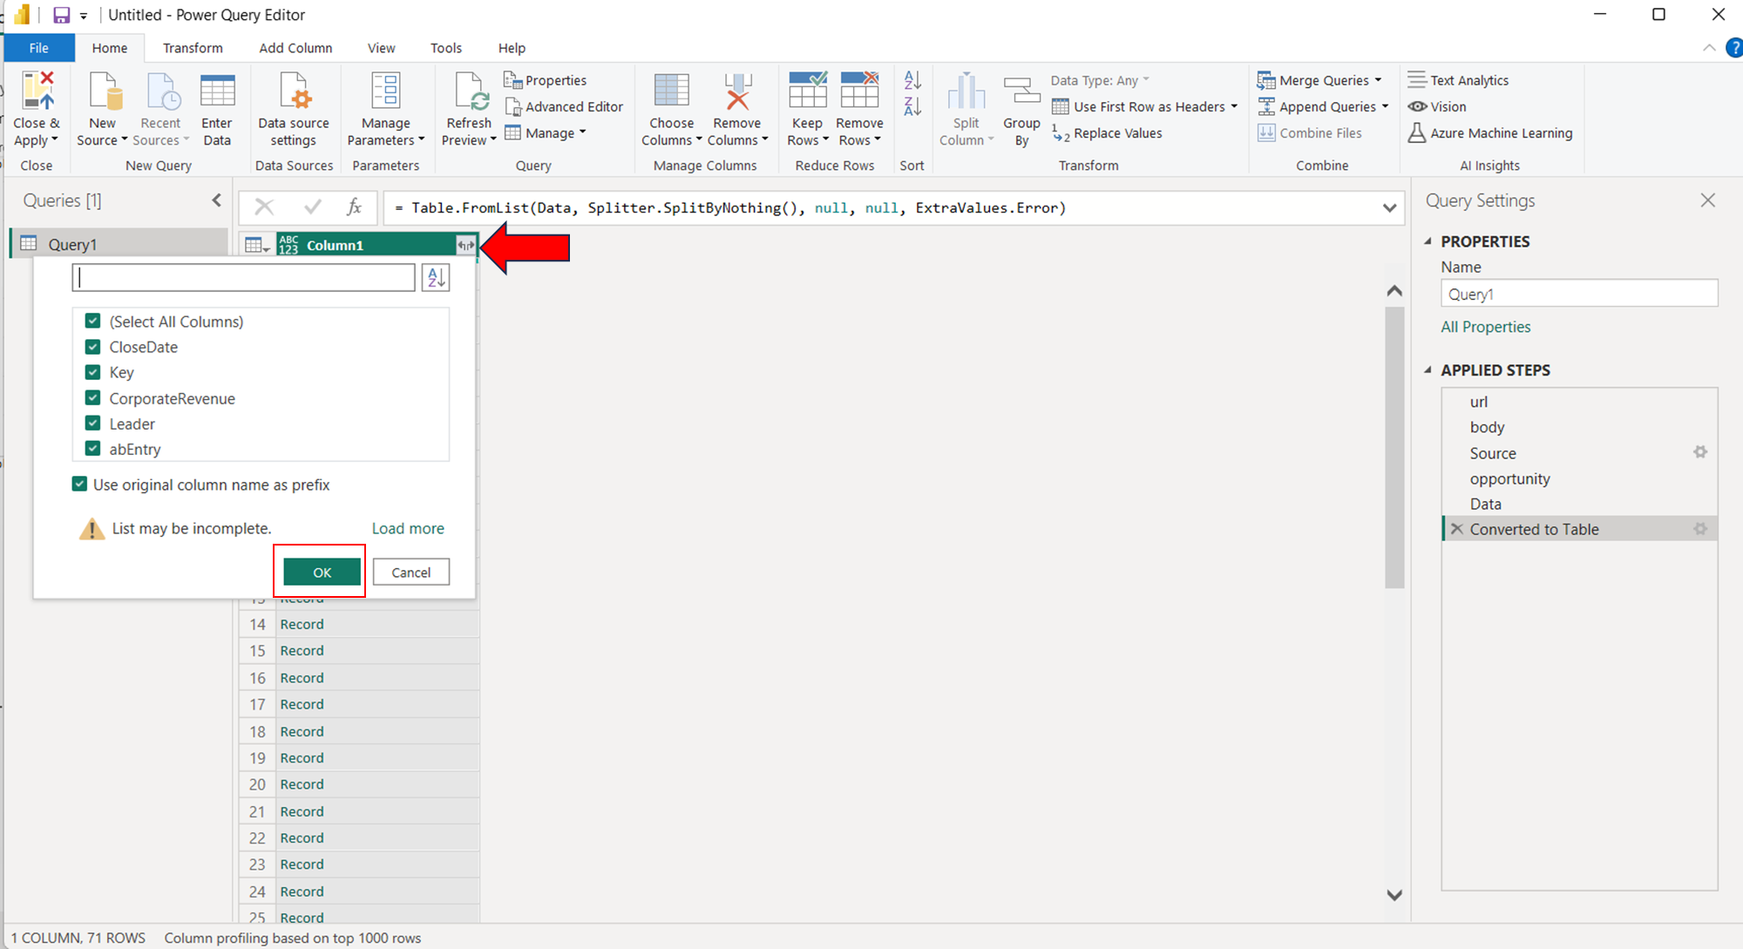Open the Merge Queries dropdown
Viewport: 1743px width, 949px height.
click(1378, 80)
